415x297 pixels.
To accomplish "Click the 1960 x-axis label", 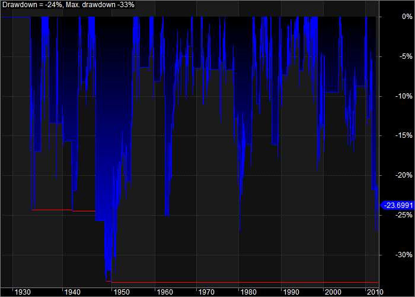I will point(165,292).
